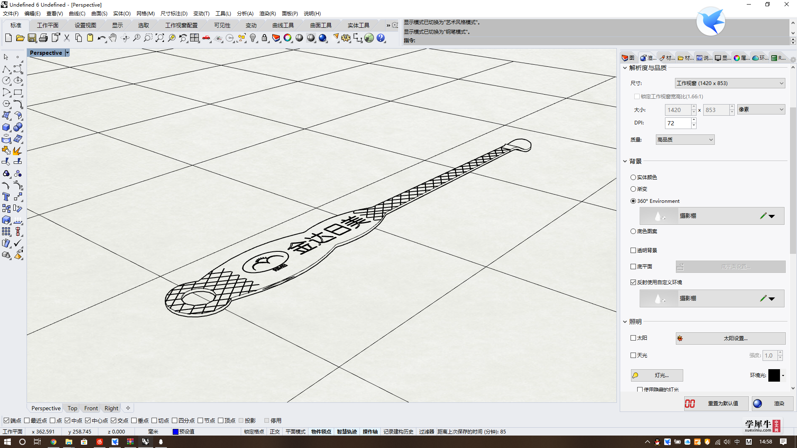Enable the 太阳 sun checkbox
797x448 pixels.
pos(633,338)
